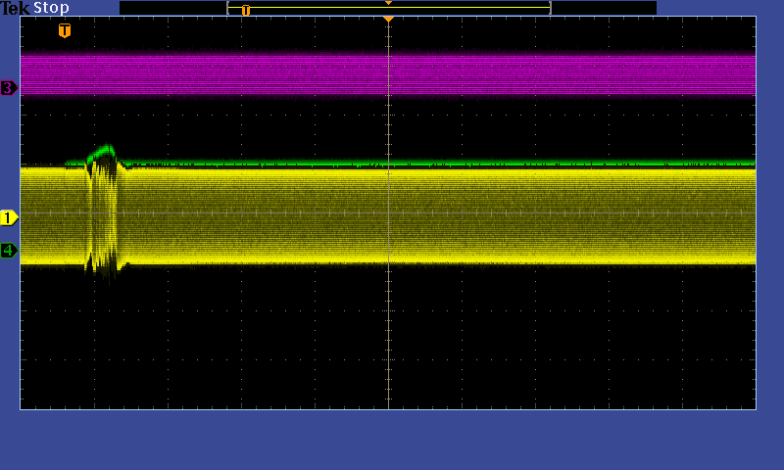Viewport: 784px width, 470px height.
Task: Click the left bracket of record view bar
Action: 228,8
